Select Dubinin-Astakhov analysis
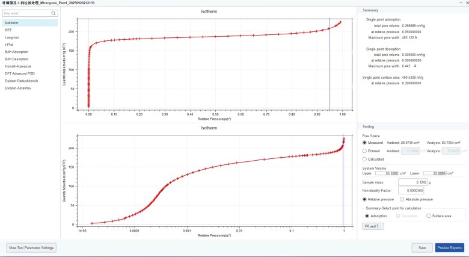This screenshot has width=469, height=257. [x=18, y=89]
